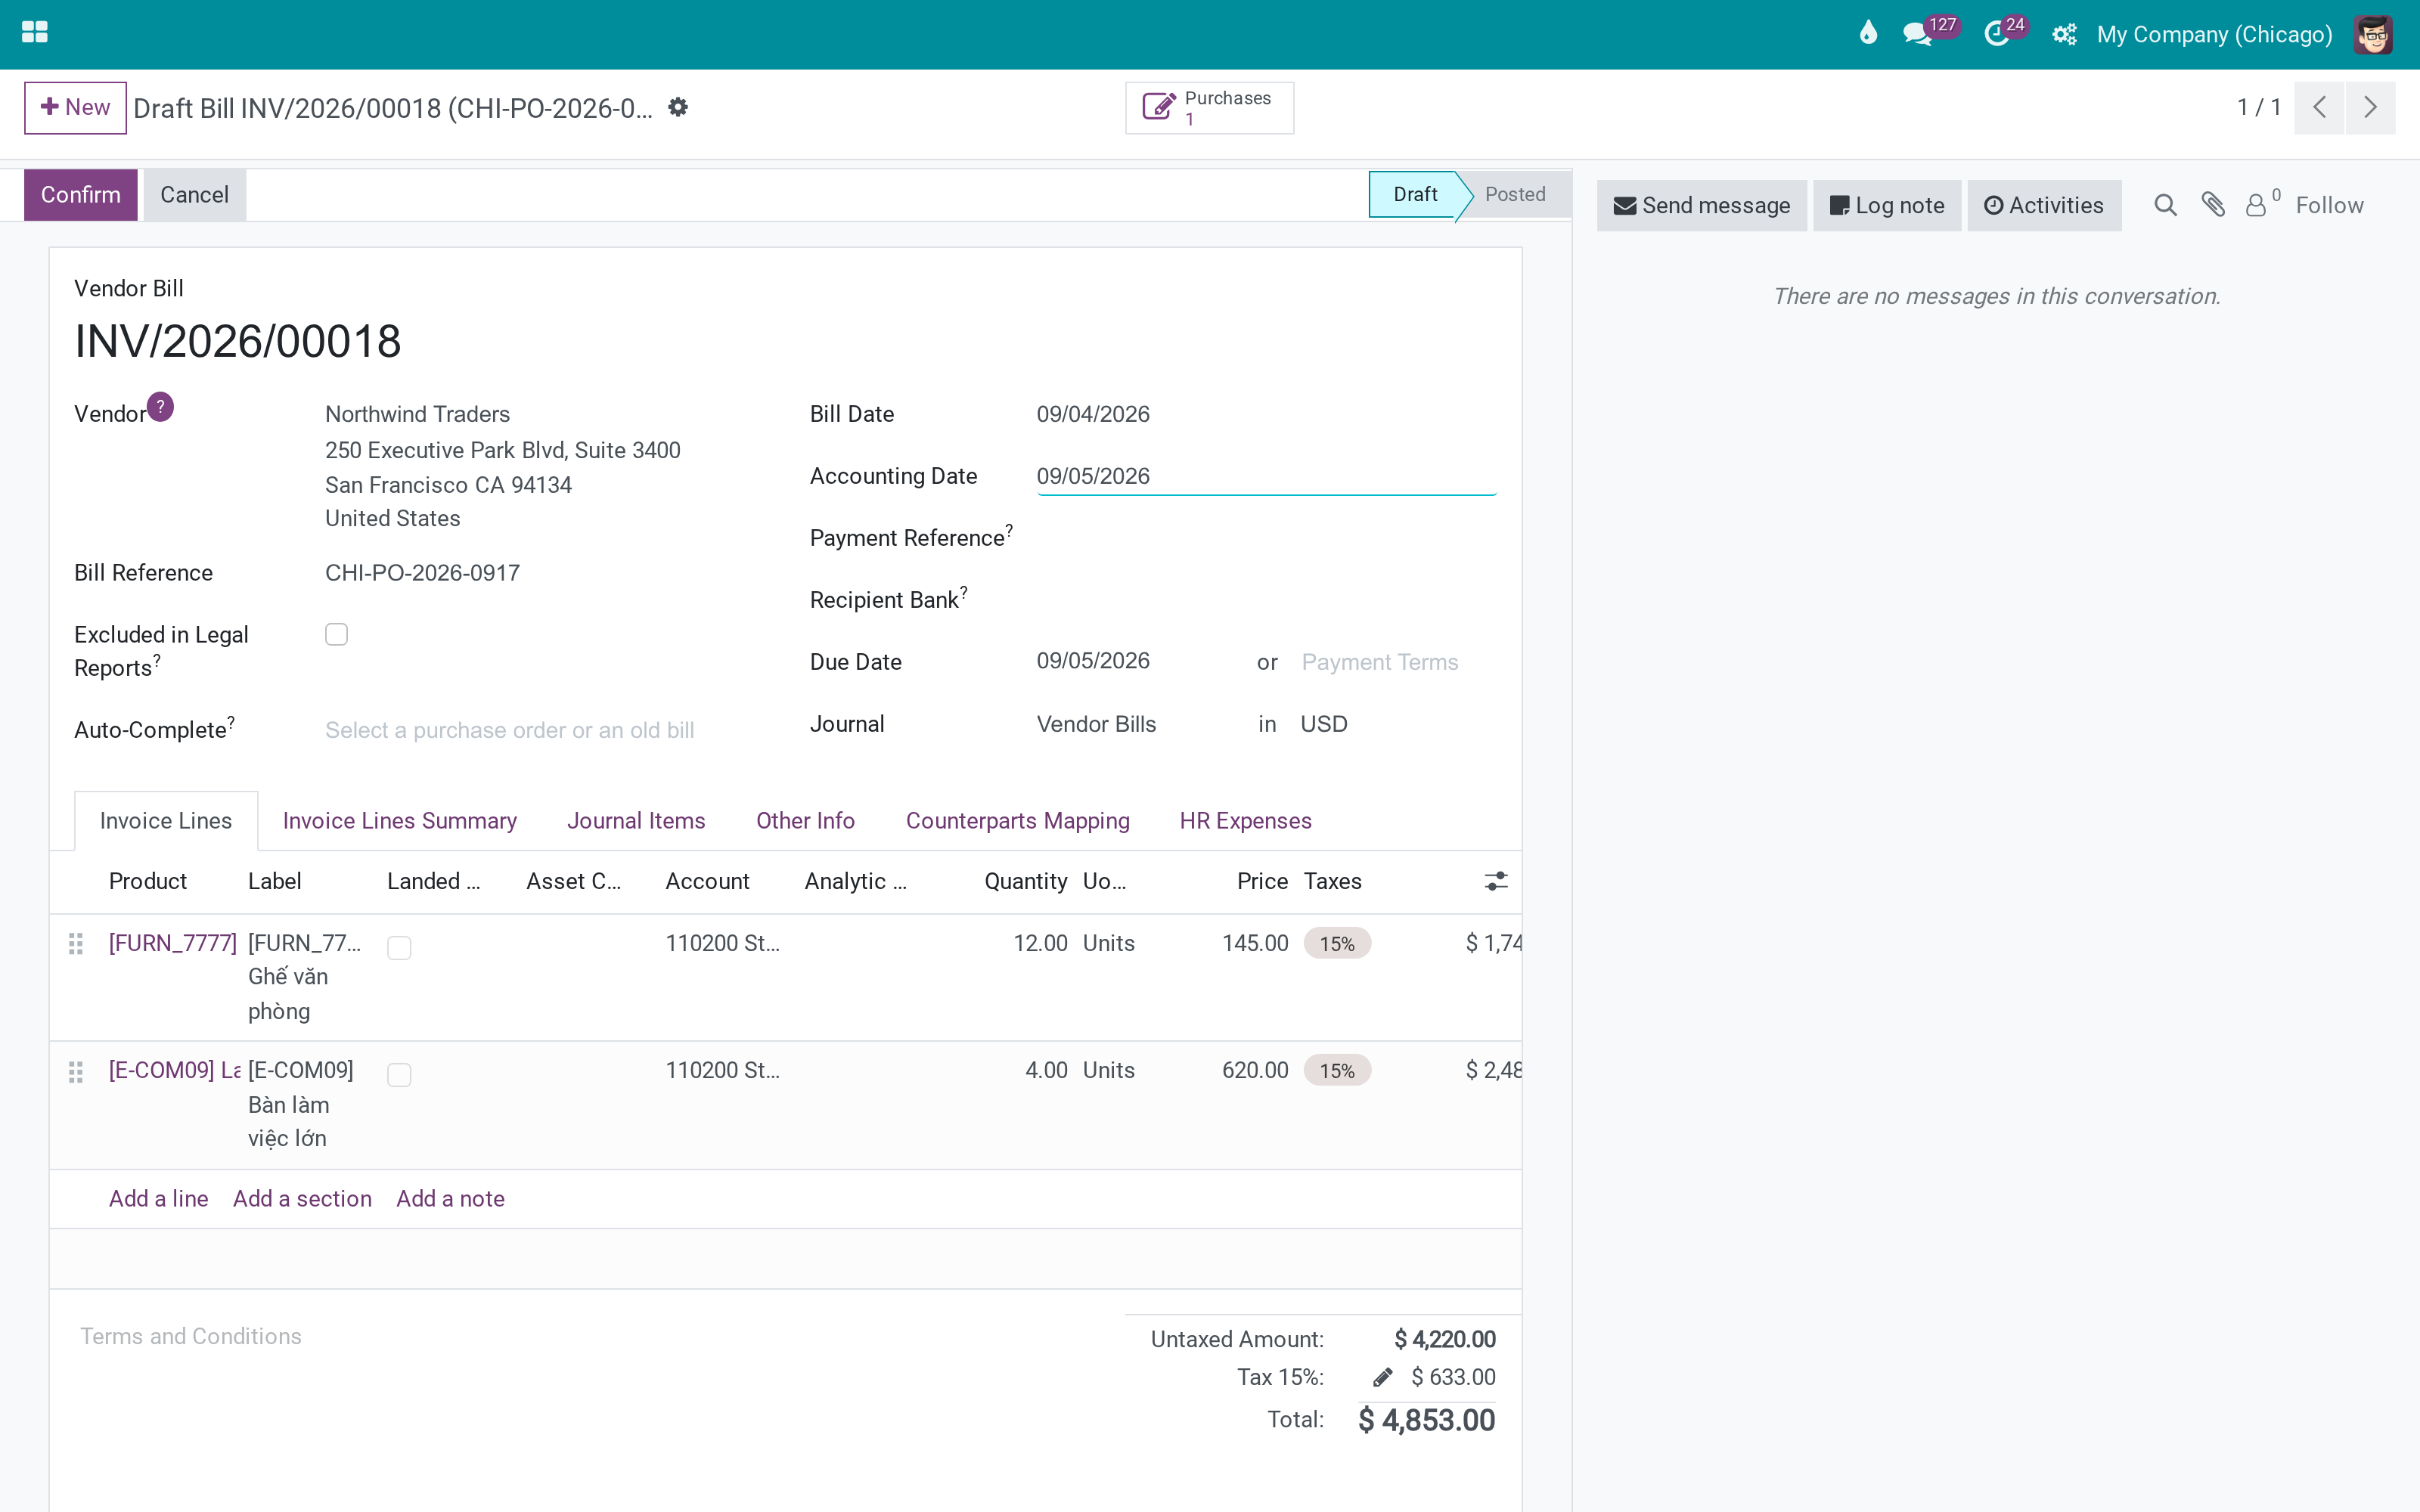This screenshot has width=2420, height=1512.
Task: Search messages with the chatter magnifier icon
Action: click(2165, 205)
